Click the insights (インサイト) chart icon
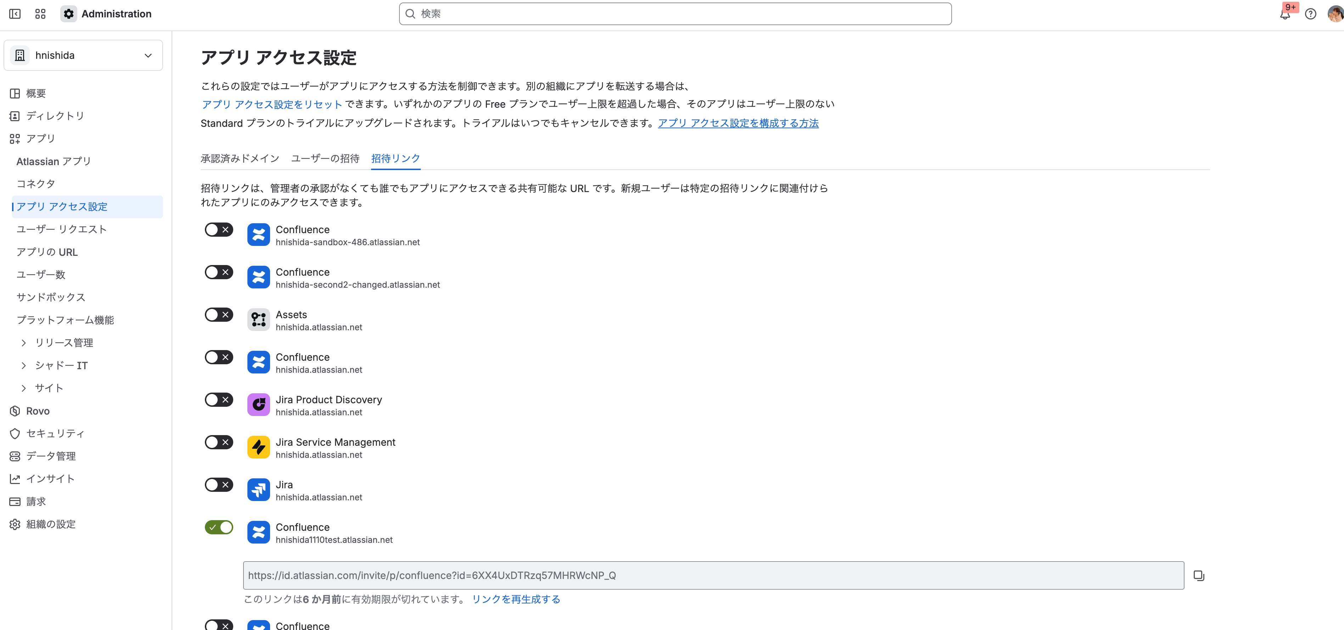Screen dimensions: 1344x630 click(x=15, y=479)
